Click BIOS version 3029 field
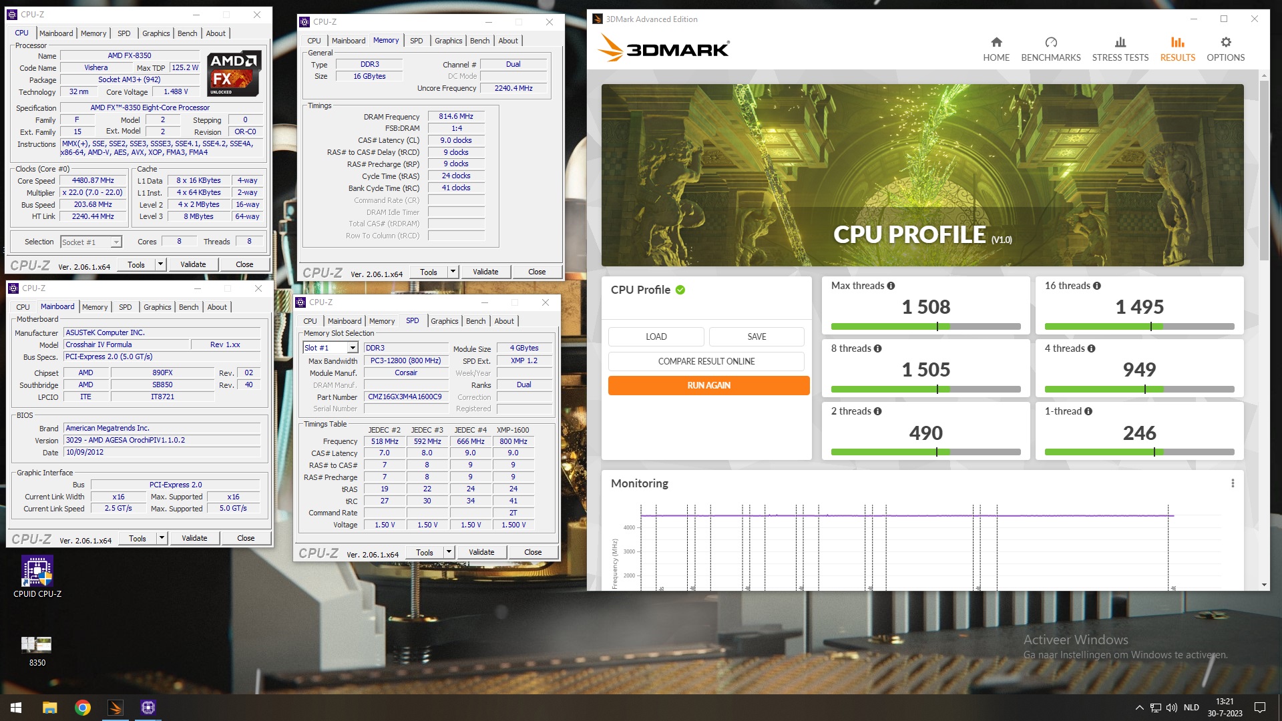Viewport: 1282px width, 721px height. click(x=162, y=440)
